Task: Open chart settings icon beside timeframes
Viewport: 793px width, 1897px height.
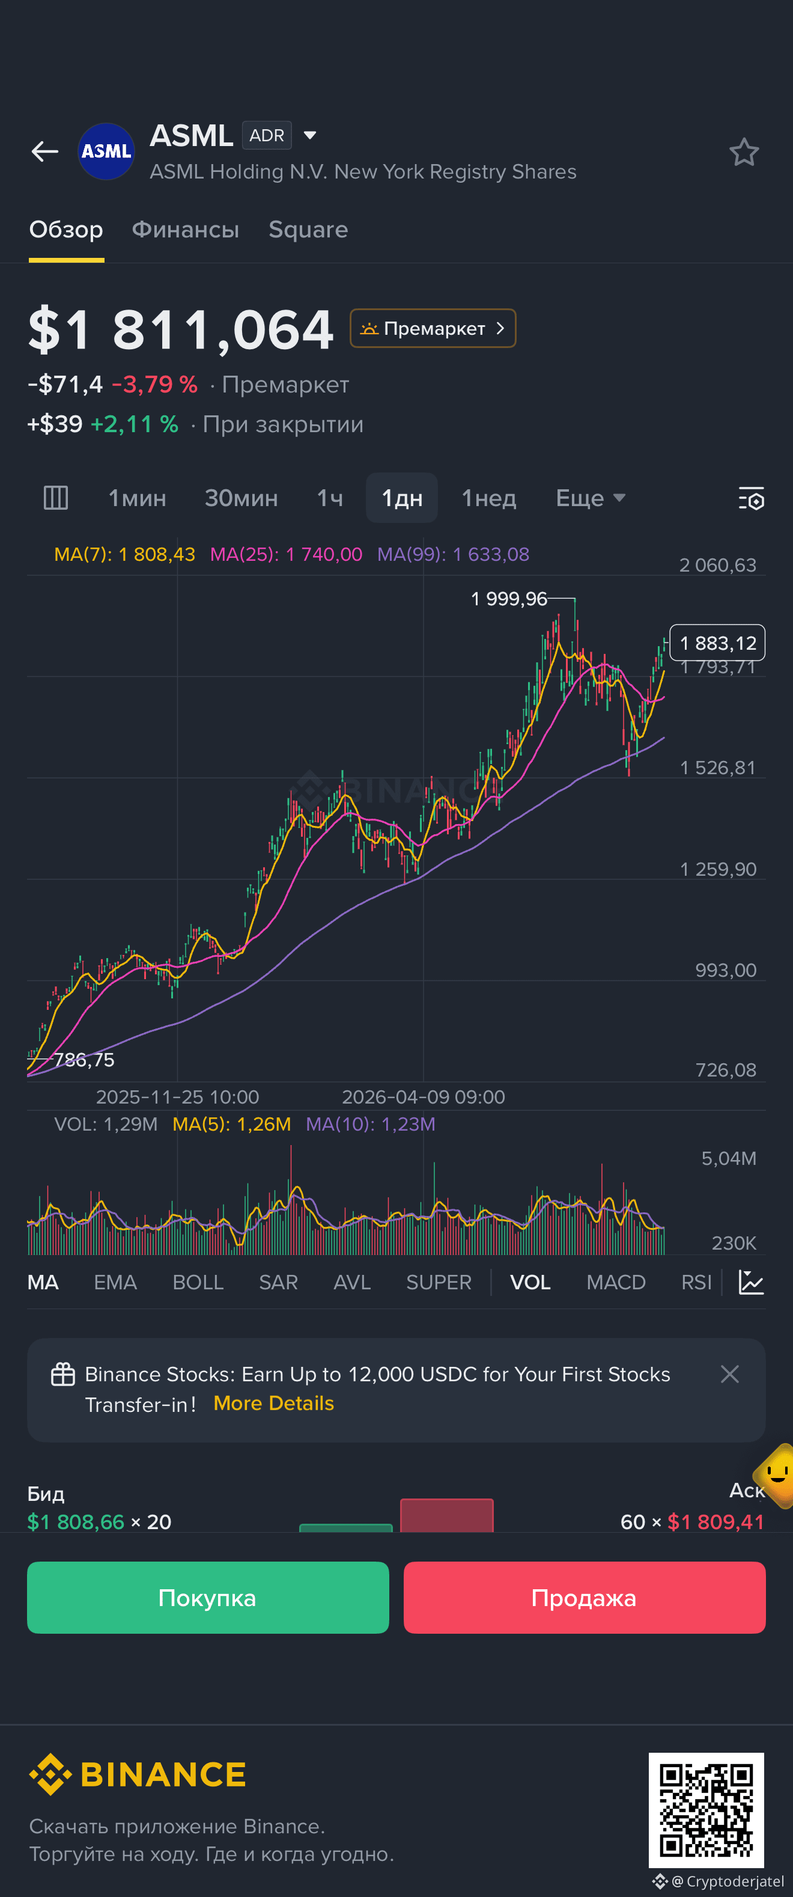Action: (751, 498)
